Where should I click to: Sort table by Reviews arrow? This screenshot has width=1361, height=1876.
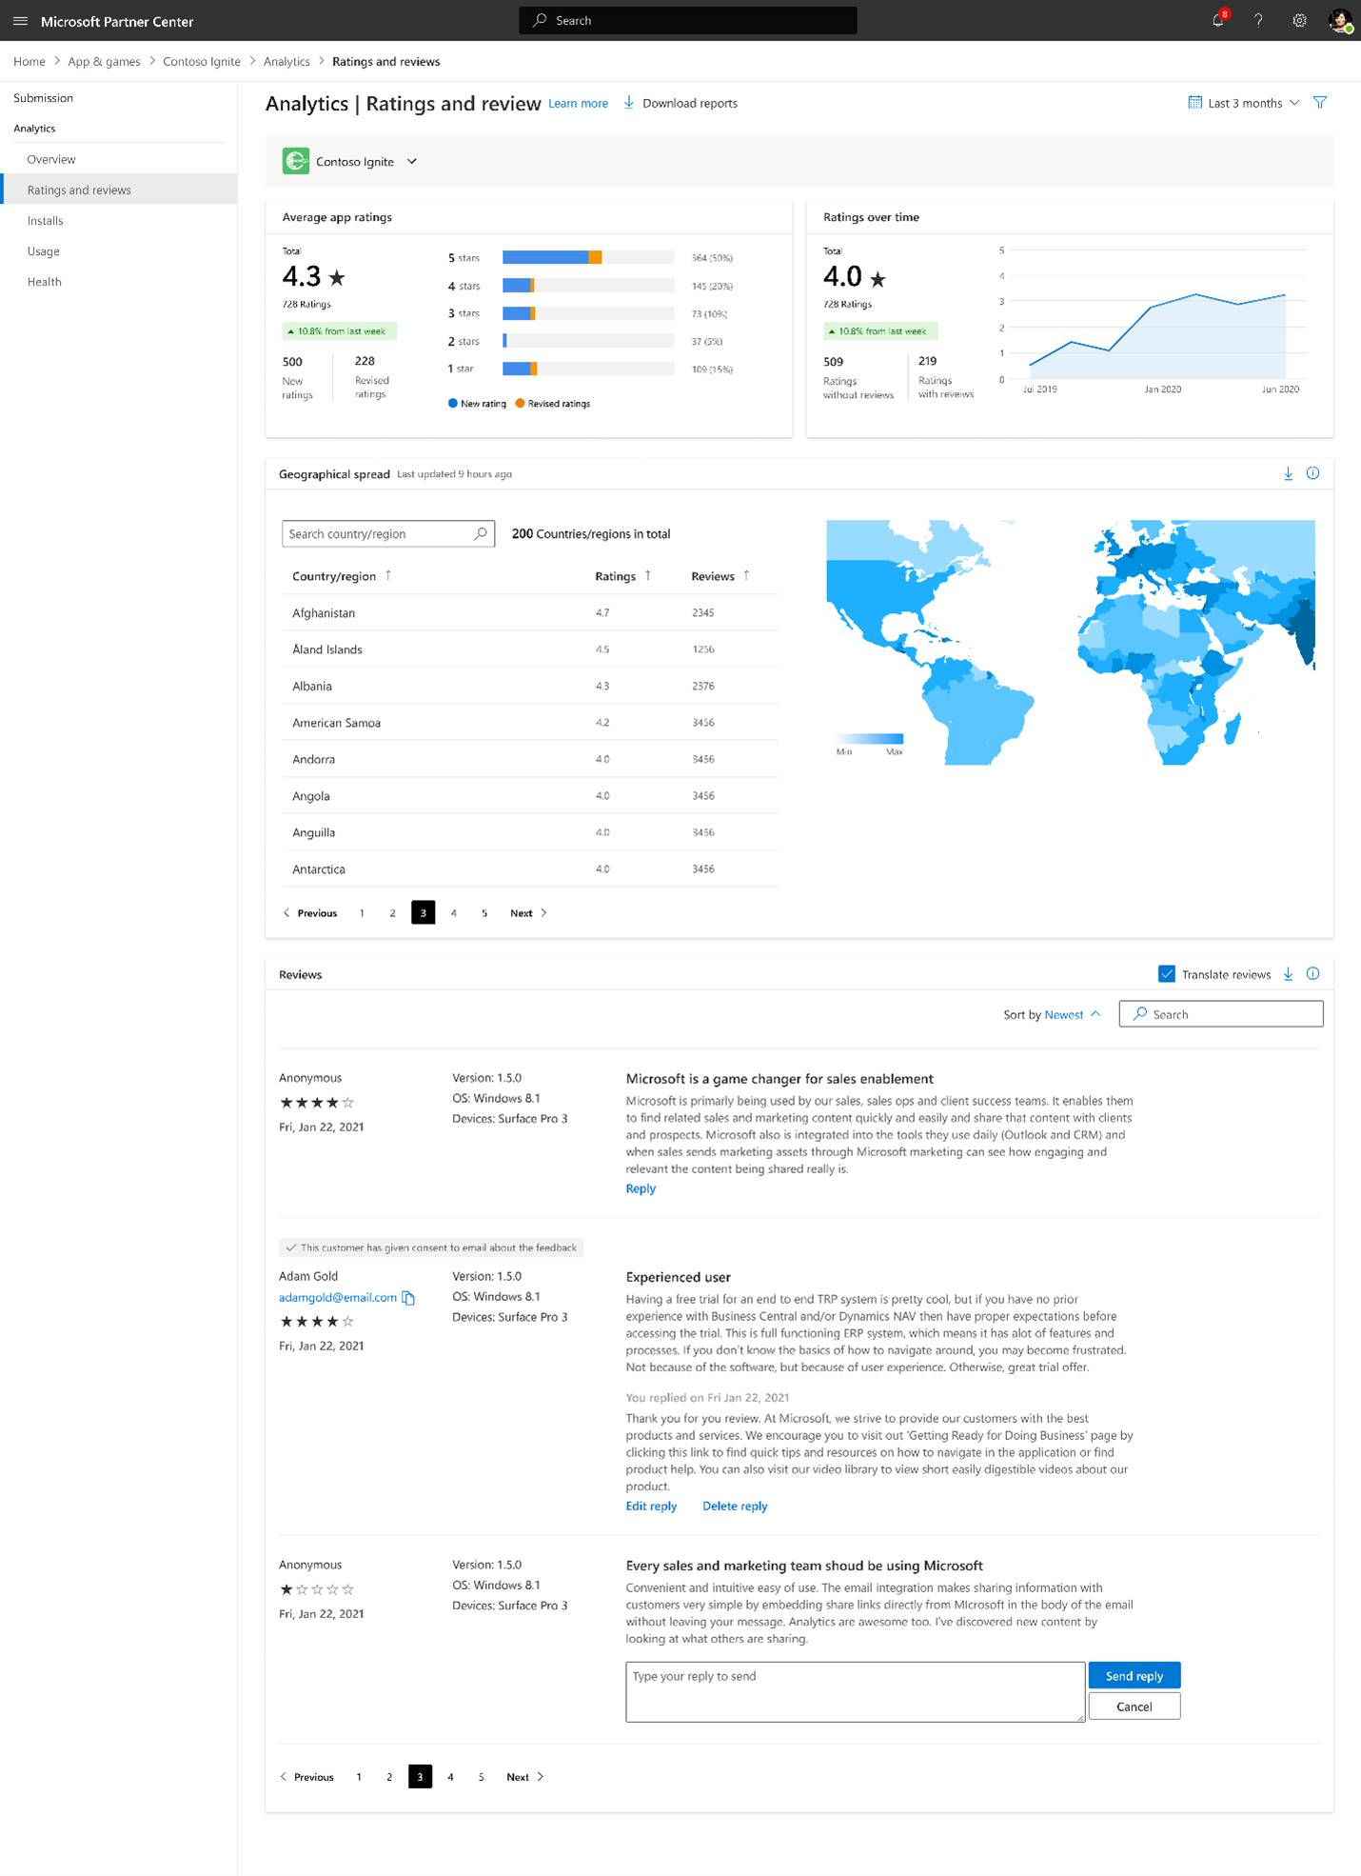(x=746, y=575)
